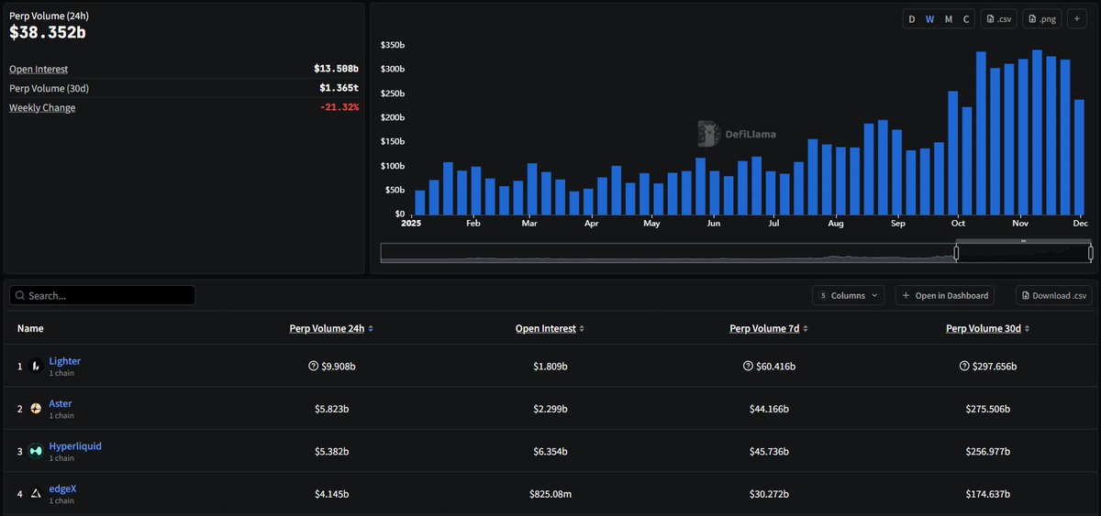Click Aster's $2.299b open interest cell
Image resolution: width=1101 pixels, height=516 pixels.
pos(550,409)
